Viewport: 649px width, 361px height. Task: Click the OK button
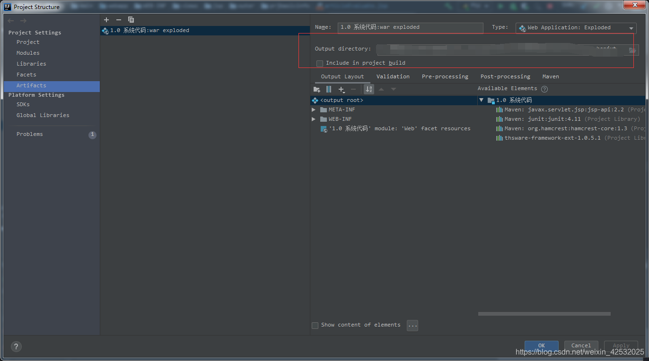click(542, 345)
